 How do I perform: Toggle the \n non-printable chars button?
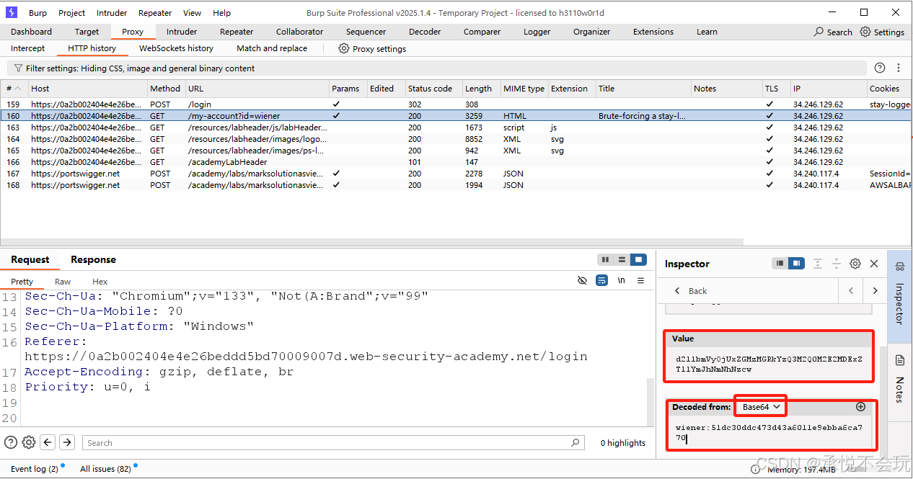(621, 281)
